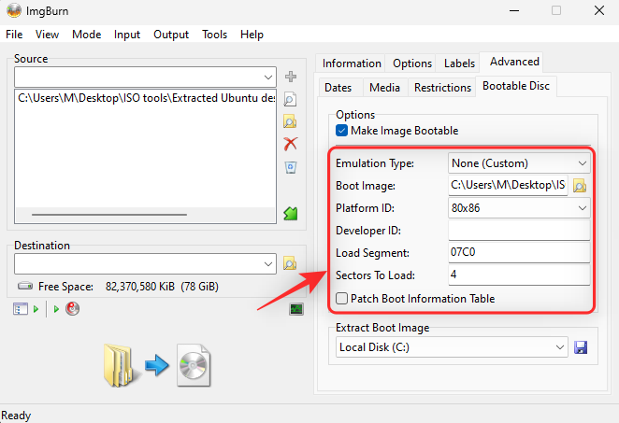Image resolution: width=619 pixels, height=423 pixels.
Task: Click the Boot Image path field
Action: 508,185
